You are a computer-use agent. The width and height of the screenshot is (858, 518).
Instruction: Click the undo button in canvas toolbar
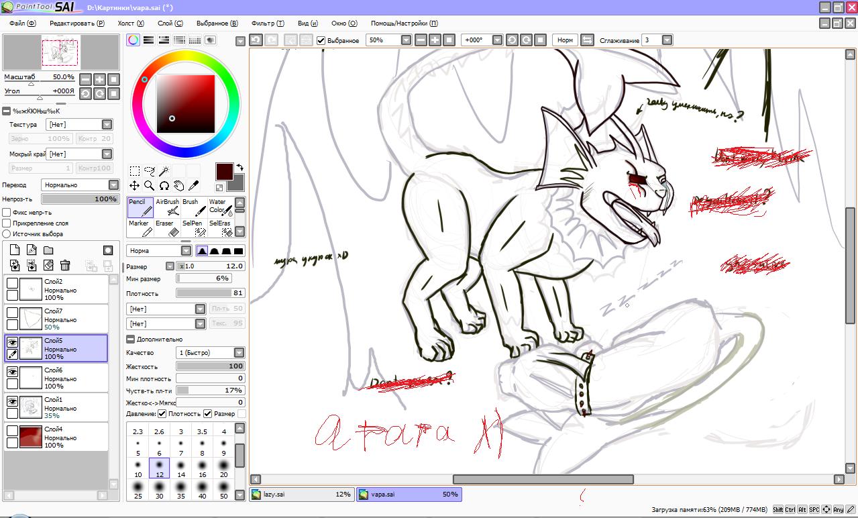pyautogui.click(x=256, y=40)
